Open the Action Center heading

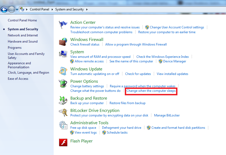(83, 22)
